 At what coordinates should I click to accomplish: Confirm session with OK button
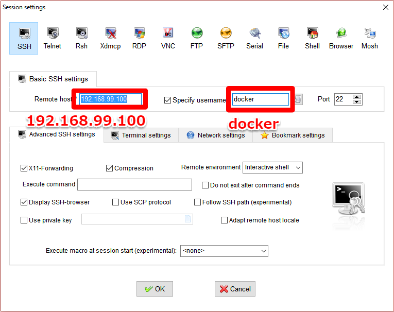pos(155,289)
